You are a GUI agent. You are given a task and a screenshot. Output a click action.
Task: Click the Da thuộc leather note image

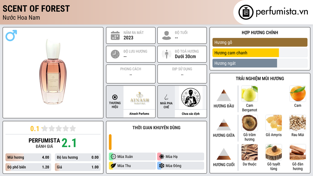point(249,152)
